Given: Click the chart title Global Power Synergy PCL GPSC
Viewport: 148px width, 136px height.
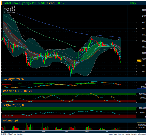Looking at the screenshot, I should pyautogui.click(x=23, y=3).
